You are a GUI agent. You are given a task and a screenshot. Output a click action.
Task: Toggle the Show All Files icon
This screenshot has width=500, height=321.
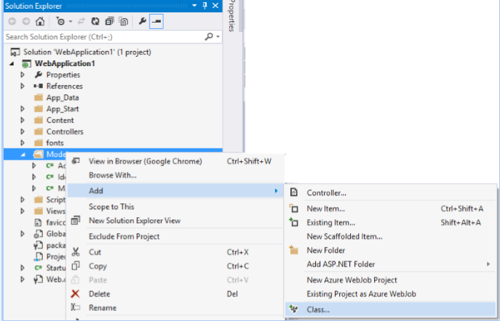pos(124,21)
